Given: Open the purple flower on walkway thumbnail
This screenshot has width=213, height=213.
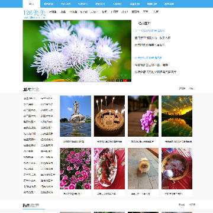Looking at the screenshot, I should [143, 116].
